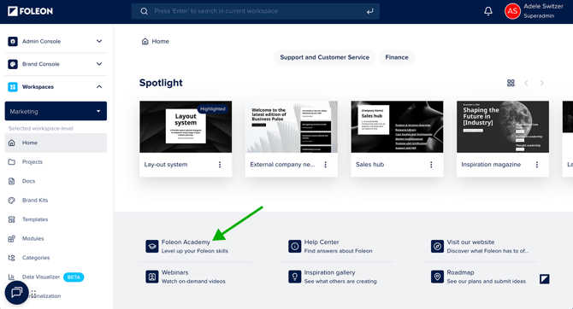Click the Admin Console icon
Viewport: 573px width, 309px height.
pyautogui.click(x=13, y=41)
